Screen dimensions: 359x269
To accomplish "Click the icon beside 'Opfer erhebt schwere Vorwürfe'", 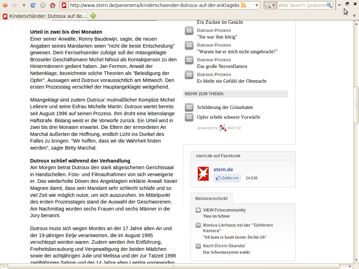I will [189, 117].
